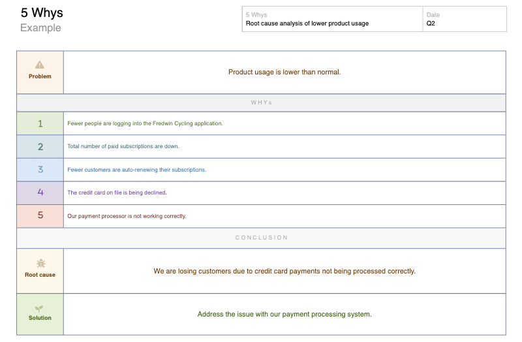Screen dimensions: 522x342
Task: Select the number 3 cell
Action: [x=40, y=170]
